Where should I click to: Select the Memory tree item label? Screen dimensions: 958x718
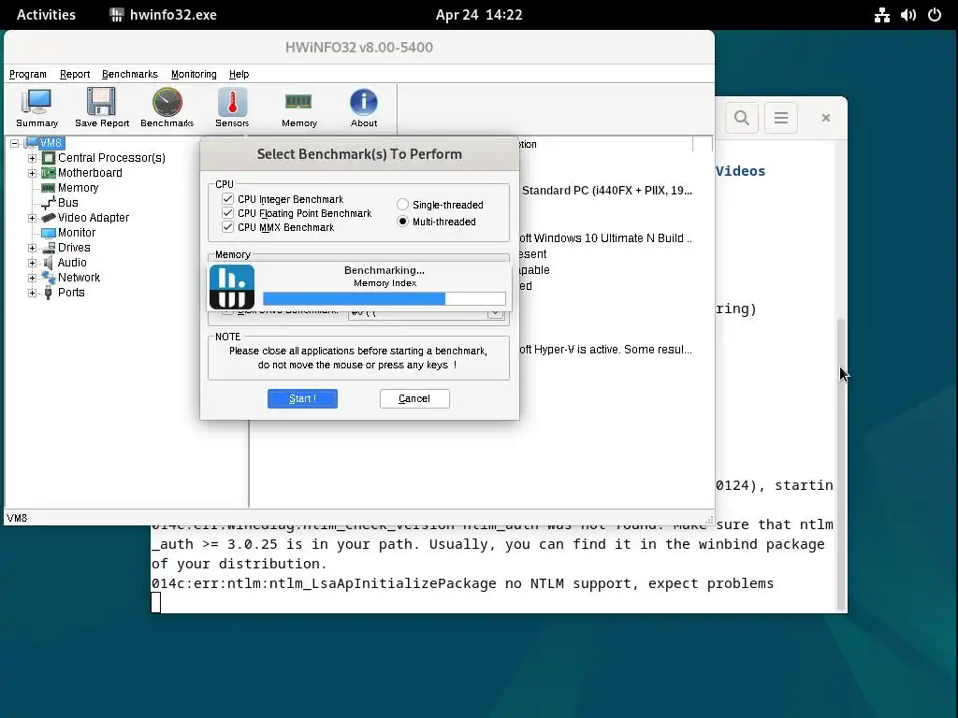pyautogui.click(x=79, y=188)
